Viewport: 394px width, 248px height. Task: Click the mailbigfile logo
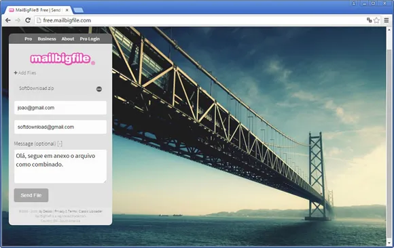[x=62, y=59]
